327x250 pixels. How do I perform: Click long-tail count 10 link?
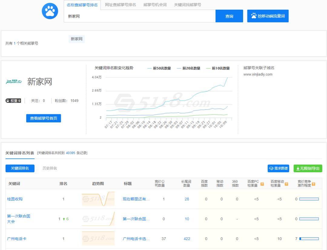[187, 219]
